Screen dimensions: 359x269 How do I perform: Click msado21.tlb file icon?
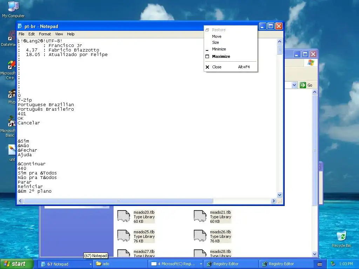pos(200,216)
